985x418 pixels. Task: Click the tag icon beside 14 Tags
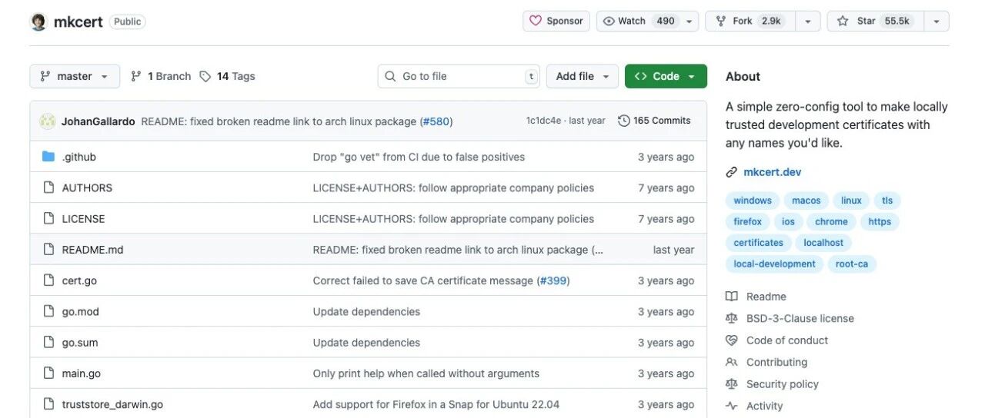pos(205,76)
